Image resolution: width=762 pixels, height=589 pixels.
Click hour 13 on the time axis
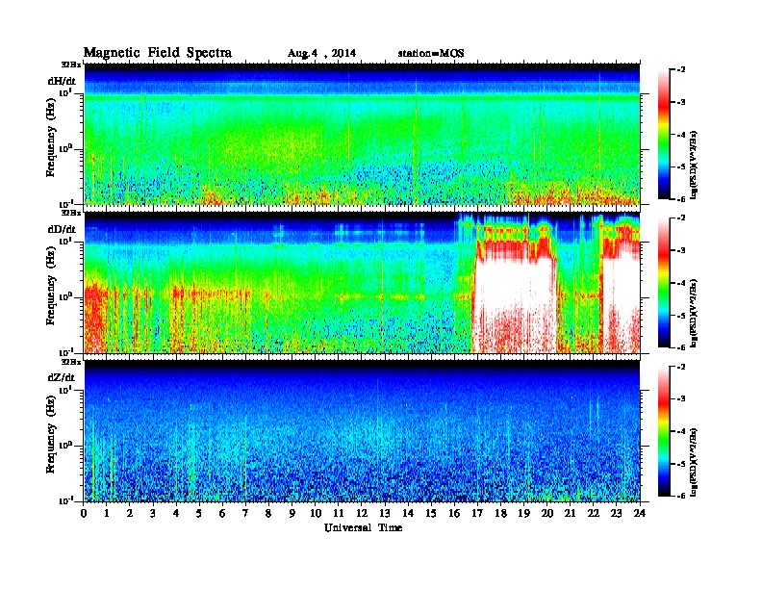coord(385,514)
